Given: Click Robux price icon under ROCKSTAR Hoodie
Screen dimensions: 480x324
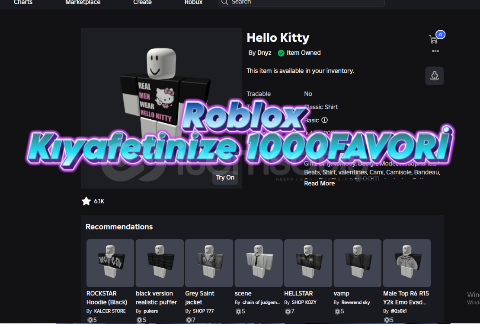Looking at the screenshot, I should click(90, 320).
